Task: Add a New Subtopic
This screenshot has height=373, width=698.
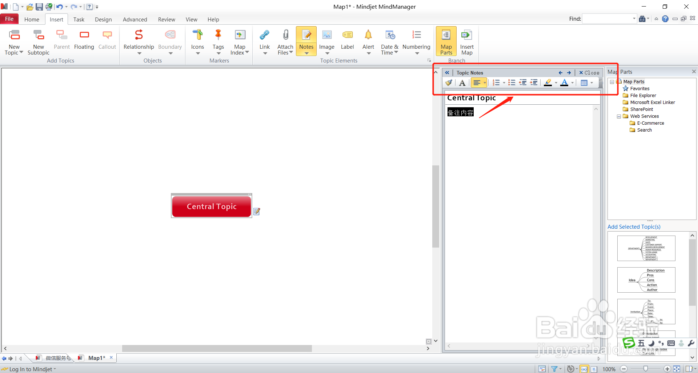Action: coord(39,42)
